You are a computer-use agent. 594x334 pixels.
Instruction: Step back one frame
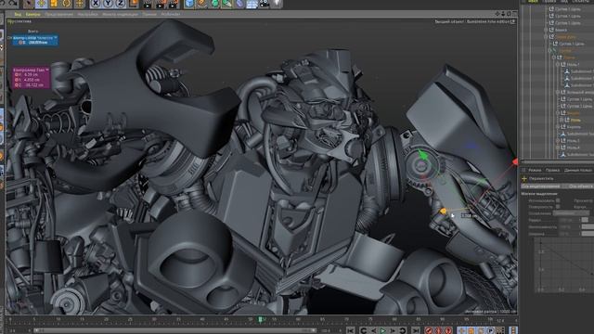coord(373,330)
